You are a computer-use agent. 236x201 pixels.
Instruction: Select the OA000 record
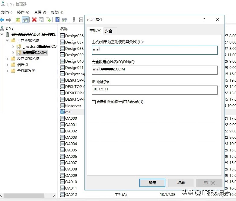point(69,118)
